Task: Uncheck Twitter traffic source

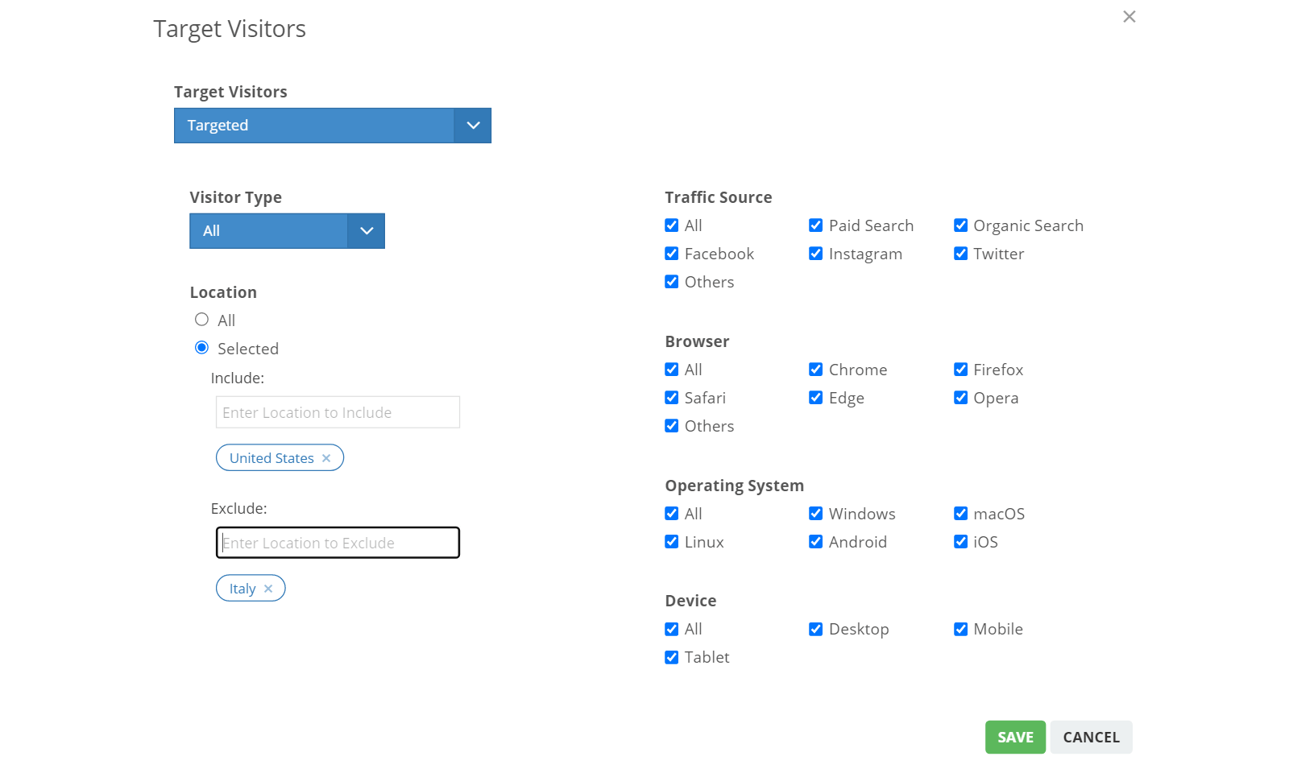Action: 960,254
